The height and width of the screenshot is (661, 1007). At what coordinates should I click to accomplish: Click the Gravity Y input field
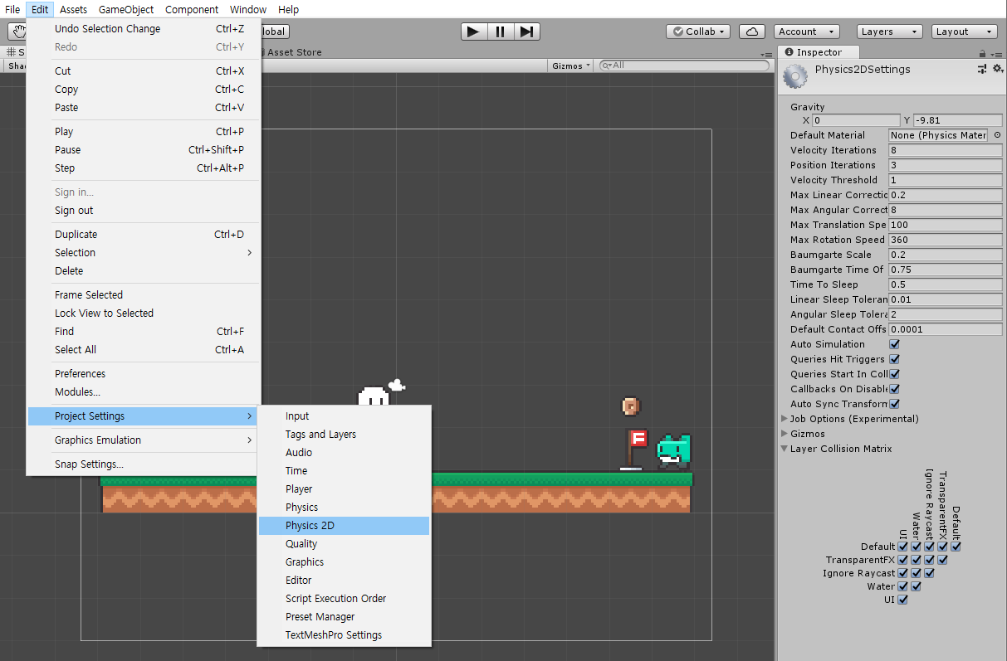coord(957,120)
